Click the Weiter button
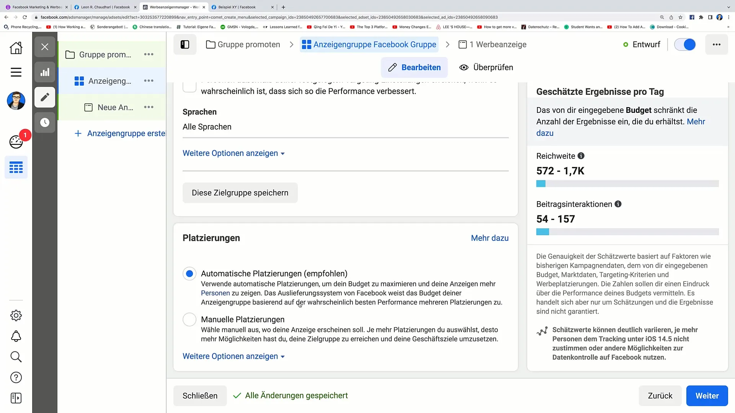The width and height of the screenshot is (735, 413). [707, 396]
